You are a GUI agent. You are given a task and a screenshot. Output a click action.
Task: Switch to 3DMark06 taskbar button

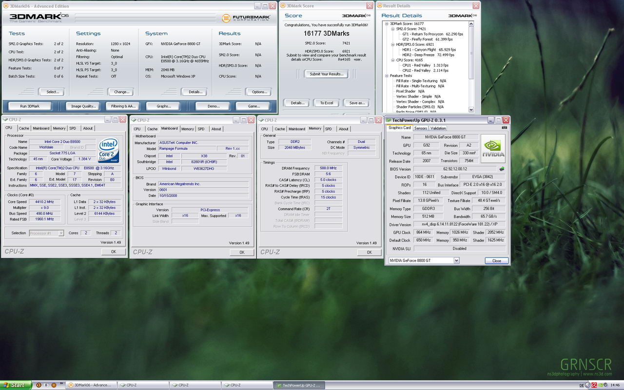pyautogui.click(x=91, y=385)
